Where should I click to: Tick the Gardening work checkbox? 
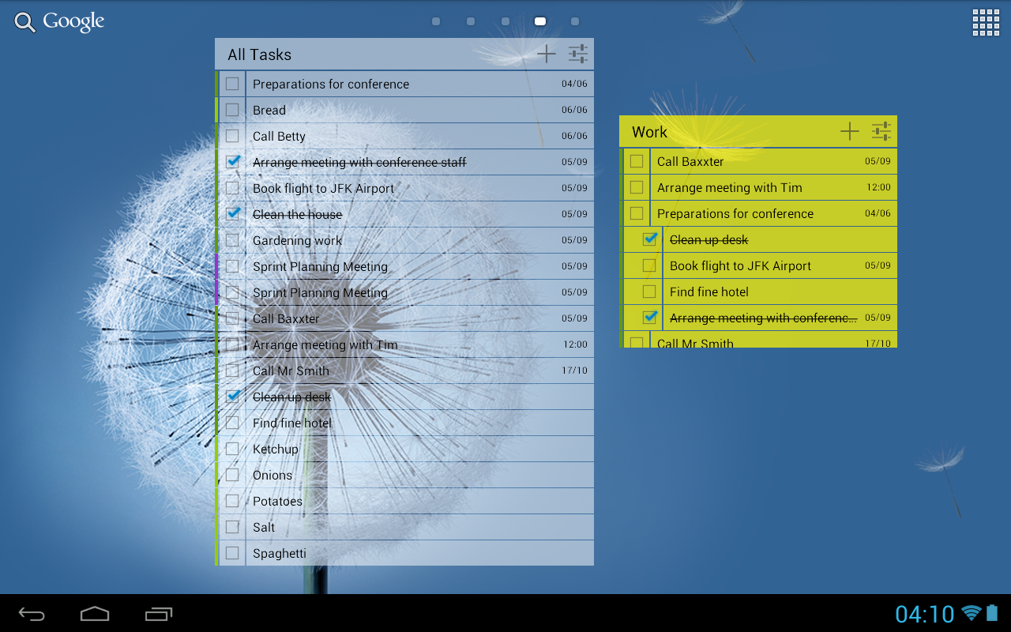pyautogui.click(x=232, y=240)
